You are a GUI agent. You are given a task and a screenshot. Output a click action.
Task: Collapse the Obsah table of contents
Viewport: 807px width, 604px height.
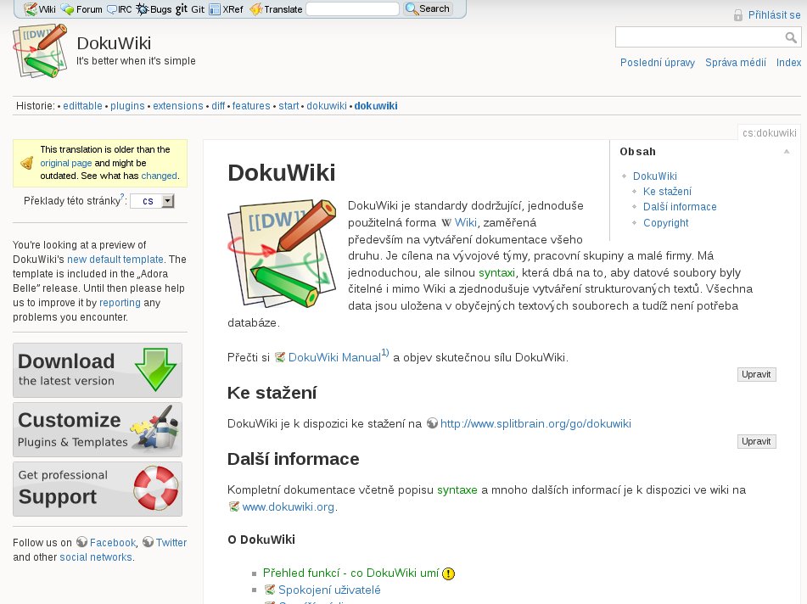click(x=787, y=152)
